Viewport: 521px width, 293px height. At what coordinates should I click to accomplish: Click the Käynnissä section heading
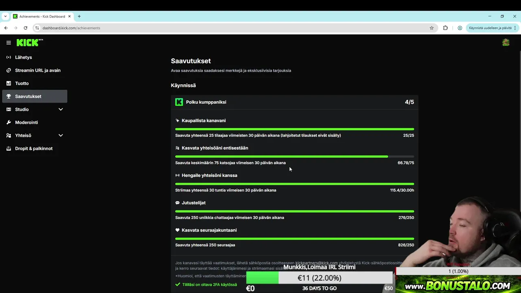click(183, 85)
